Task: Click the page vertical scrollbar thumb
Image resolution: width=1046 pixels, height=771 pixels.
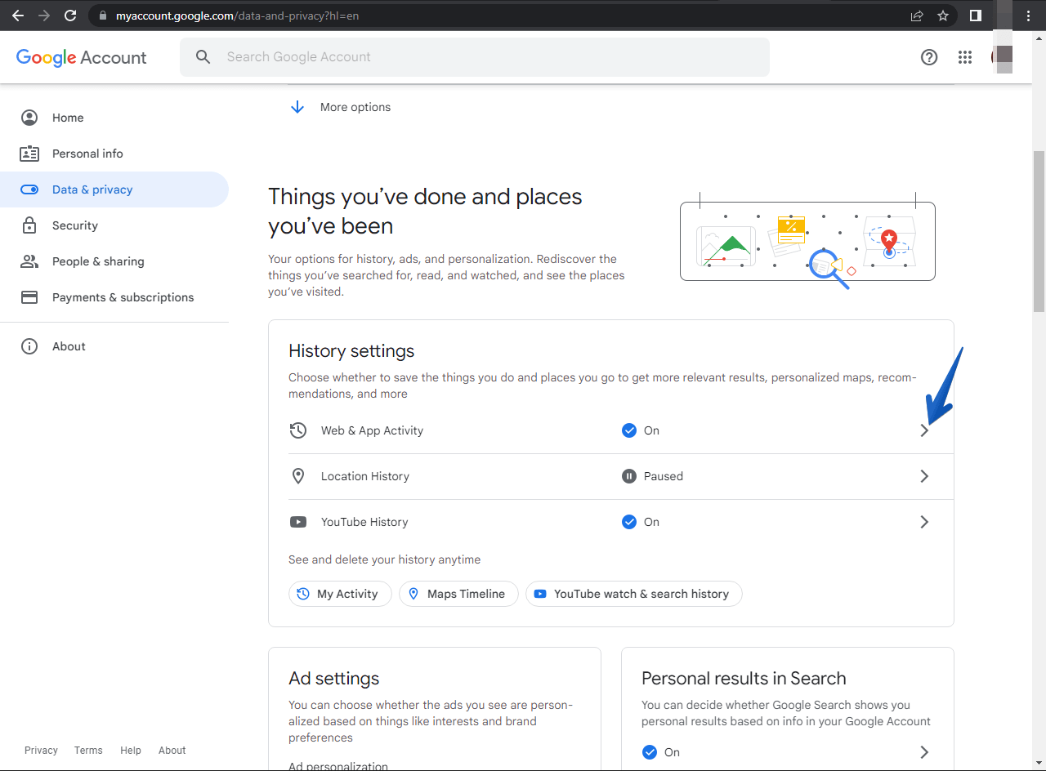Action: (x=1039, y=231)
